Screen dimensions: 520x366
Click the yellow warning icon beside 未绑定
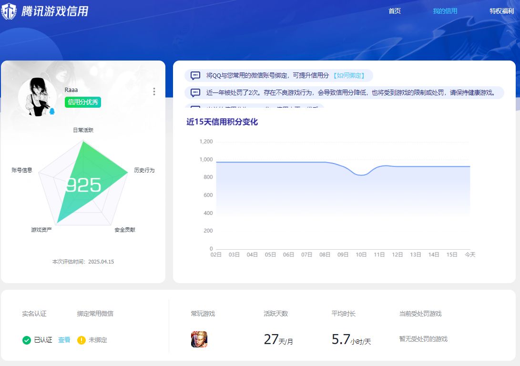point(81,340)
